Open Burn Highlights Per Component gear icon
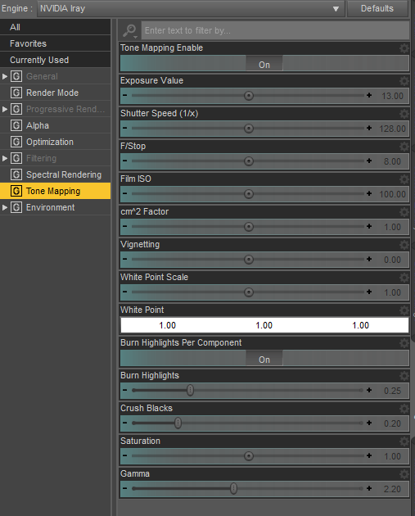The image size is (415, 516). [404, 343]
